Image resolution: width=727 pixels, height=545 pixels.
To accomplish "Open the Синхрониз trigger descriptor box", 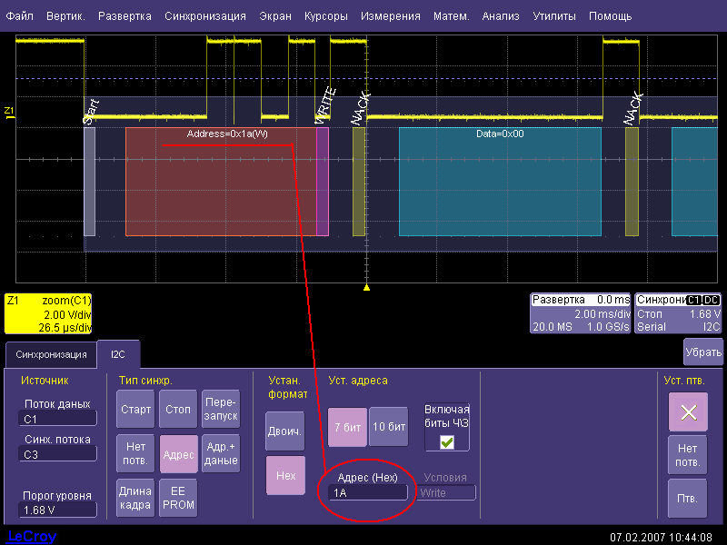I will 679,313.
